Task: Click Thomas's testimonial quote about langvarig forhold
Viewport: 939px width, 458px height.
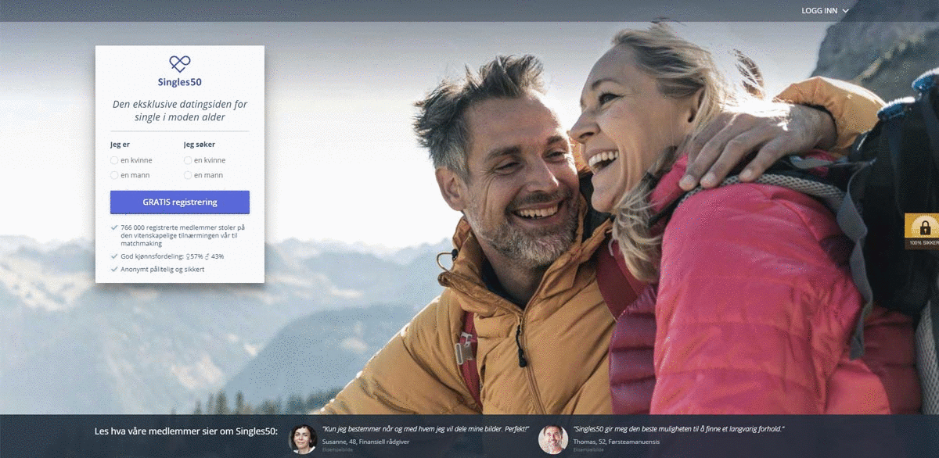Action: pyautogui.click(x=678, y=429)
